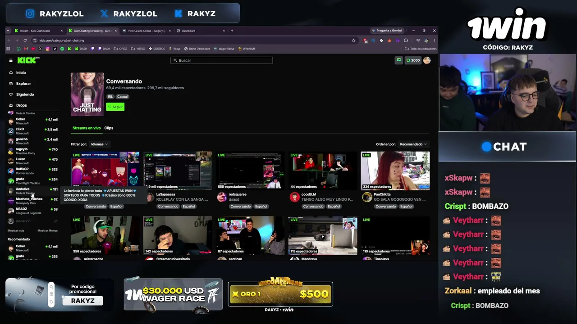Open the Drops page
Image resolution: width=577 pixels, height=324 pixels.
pos(18,105)
